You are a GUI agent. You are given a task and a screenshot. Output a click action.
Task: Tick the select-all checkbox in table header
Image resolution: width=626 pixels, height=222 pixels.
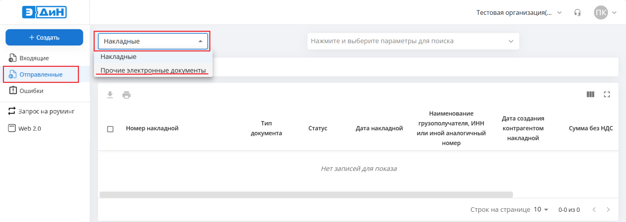tap(110, 129)
